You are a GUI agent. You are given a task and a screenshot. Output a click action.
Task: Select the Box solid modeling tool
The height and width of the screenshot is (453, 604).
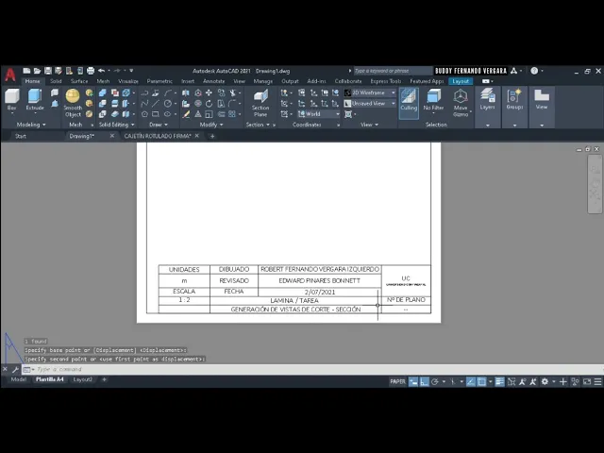tap(12, 99)
